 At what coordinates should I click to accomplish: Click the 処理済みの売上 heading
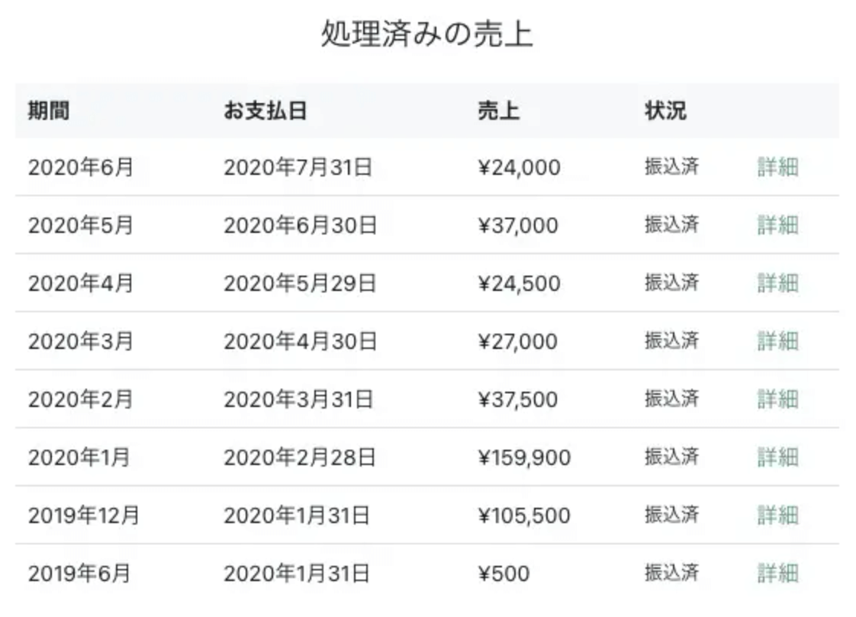(x=427, y=34)
